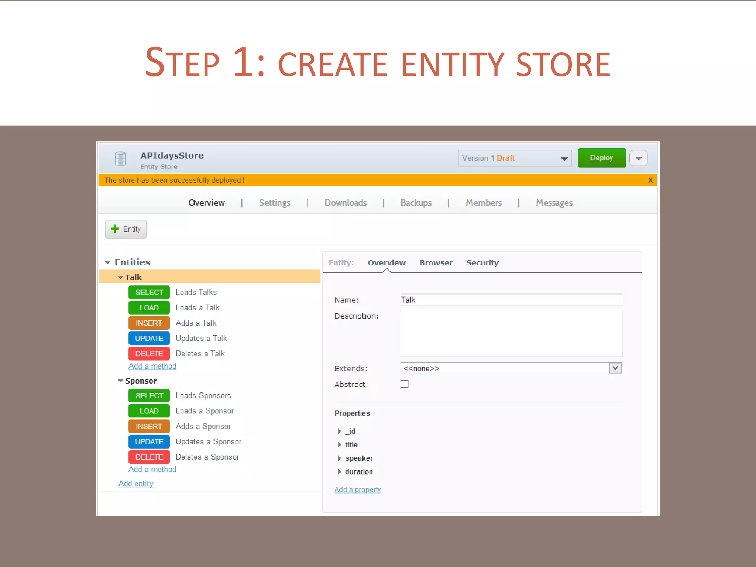Image resolution: width=756 pixels, height=567 pixels.
Task: Open the entity Browser tab
Action: point(436,262)
